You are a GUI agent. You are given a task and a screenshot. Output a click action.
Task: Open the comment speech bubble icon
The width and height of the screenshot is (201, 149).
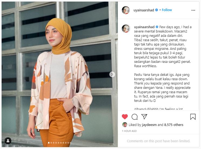135,117
